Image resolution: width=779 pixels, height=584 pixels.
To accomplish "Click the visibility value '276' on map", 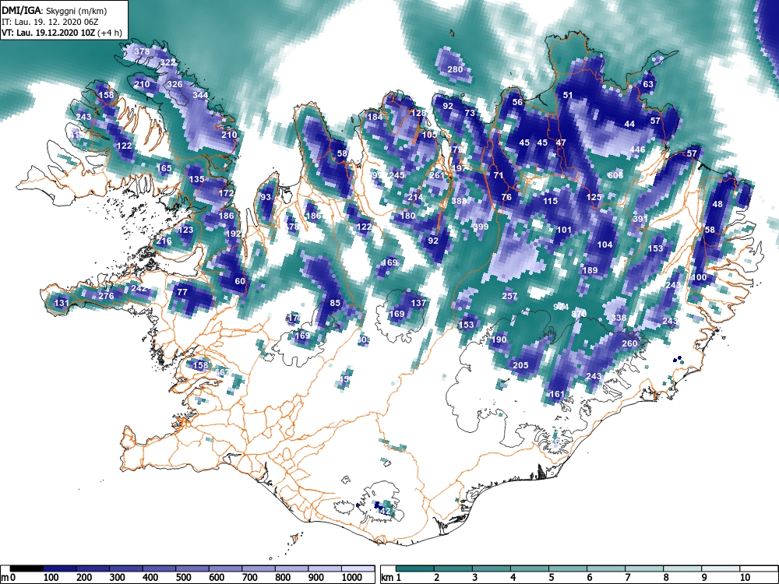I will (106, 295).
